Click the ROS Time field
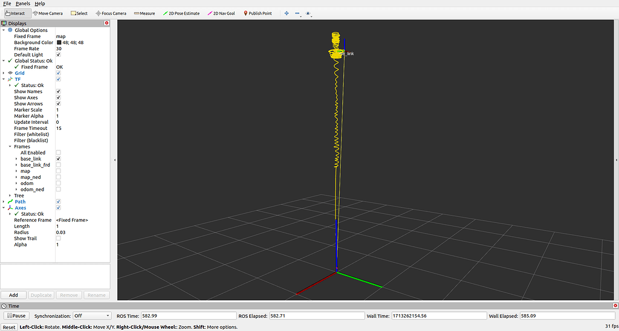This screenshot has height=331, width=619. [x=189, y=316]
